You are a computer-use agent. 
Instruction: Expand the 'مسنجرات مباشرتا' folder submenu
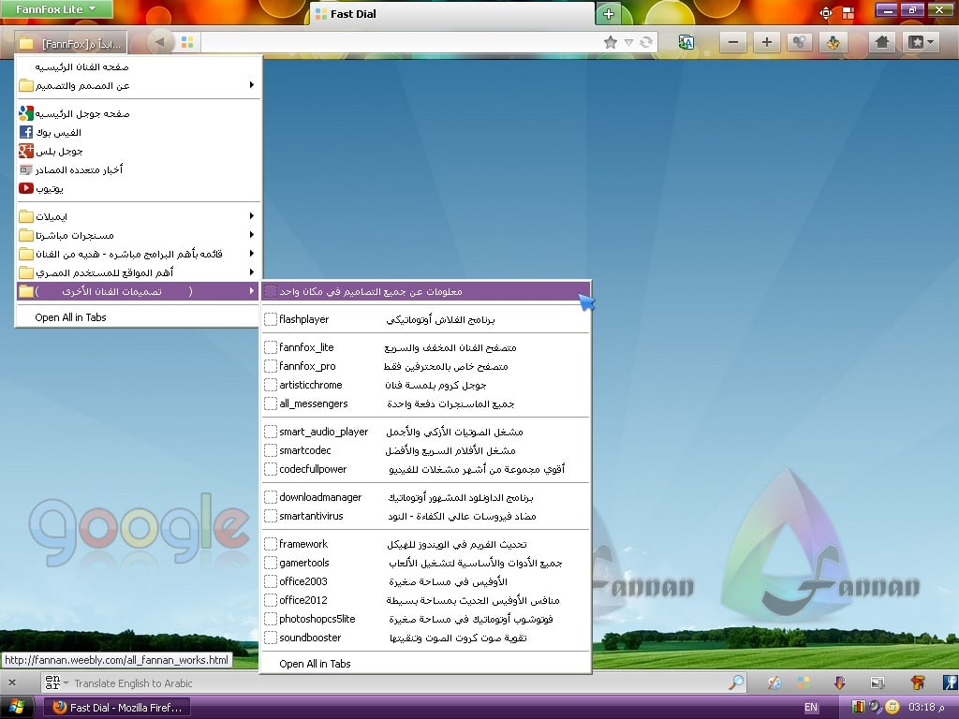(x=139, y=235)
